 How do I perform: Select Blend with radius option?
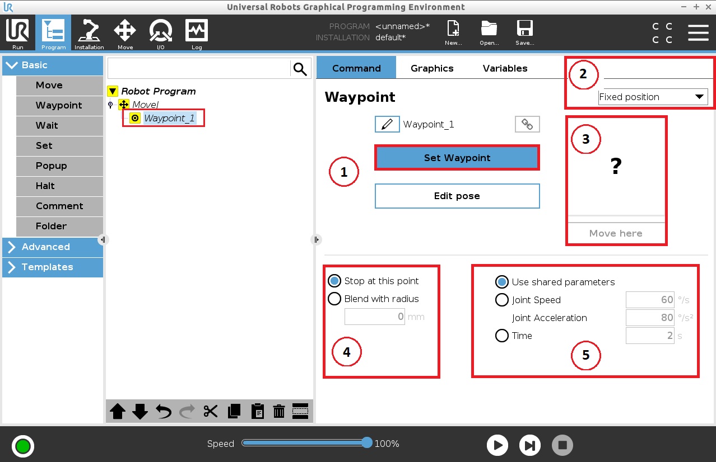(x=334, y=299)
